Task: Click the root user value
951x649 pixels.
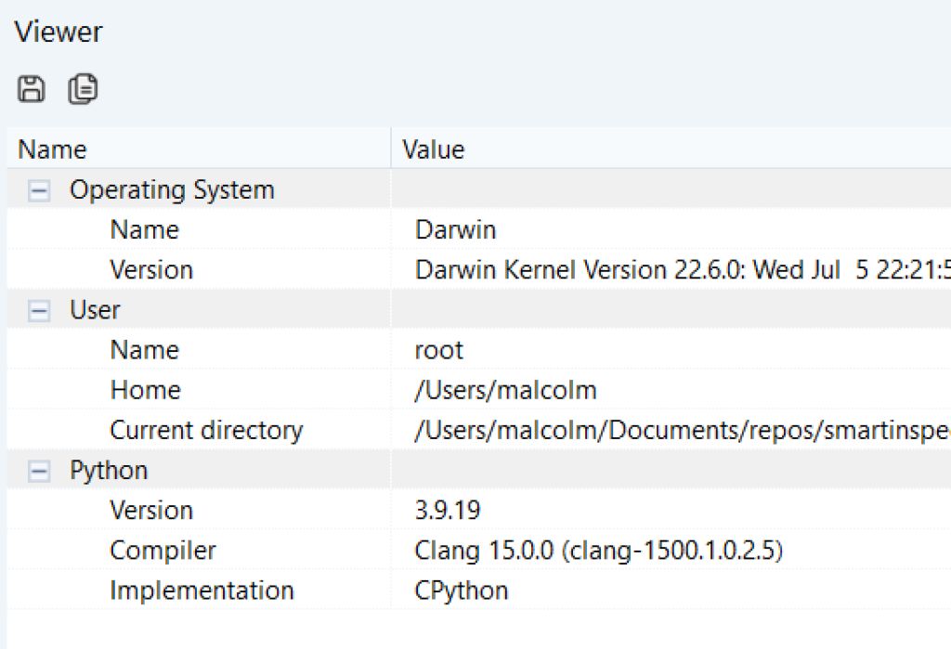Action: coord(439,350)
